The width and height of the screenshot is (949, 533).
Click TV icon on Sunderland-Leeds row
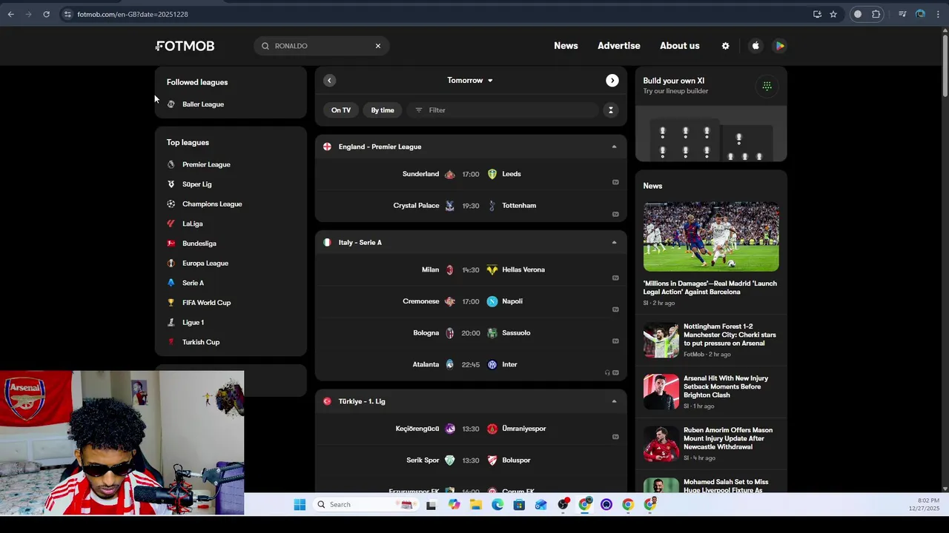click(x=615, y=182)
